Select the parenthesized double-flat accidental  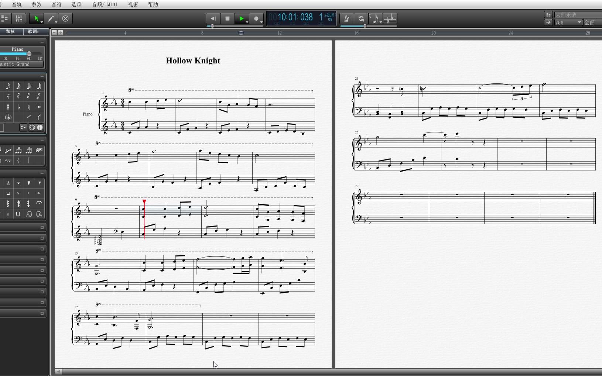pyautogui.click(x=8, y=117)
